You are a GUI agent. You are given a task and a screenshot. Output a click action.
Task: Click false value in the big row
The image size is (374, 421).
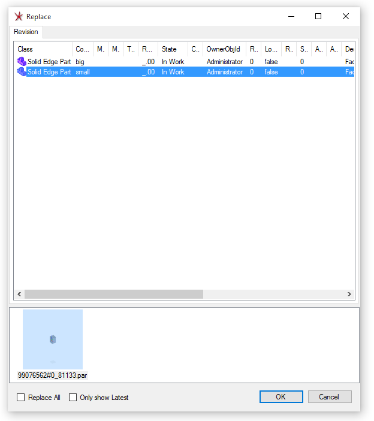point(271,62)
